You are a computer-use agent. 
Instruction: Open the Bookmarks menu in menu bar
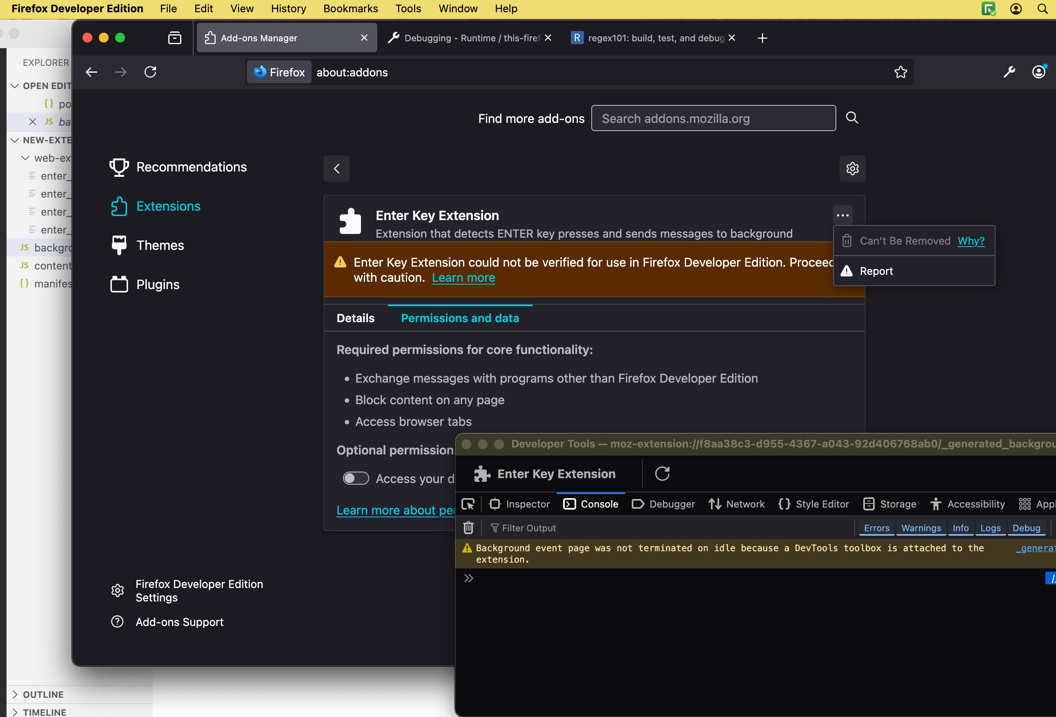tap(350, 9)
